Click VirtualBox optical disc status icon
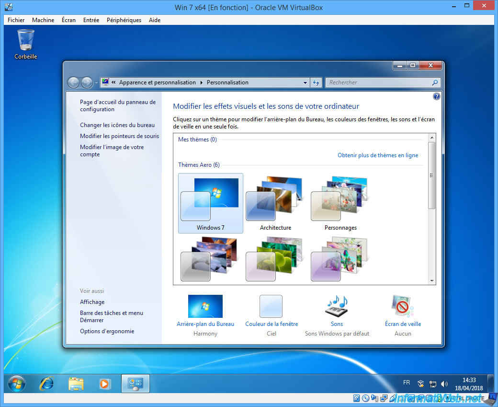The height and width of the screenshot is (407, 498). (x=365, y=398)
